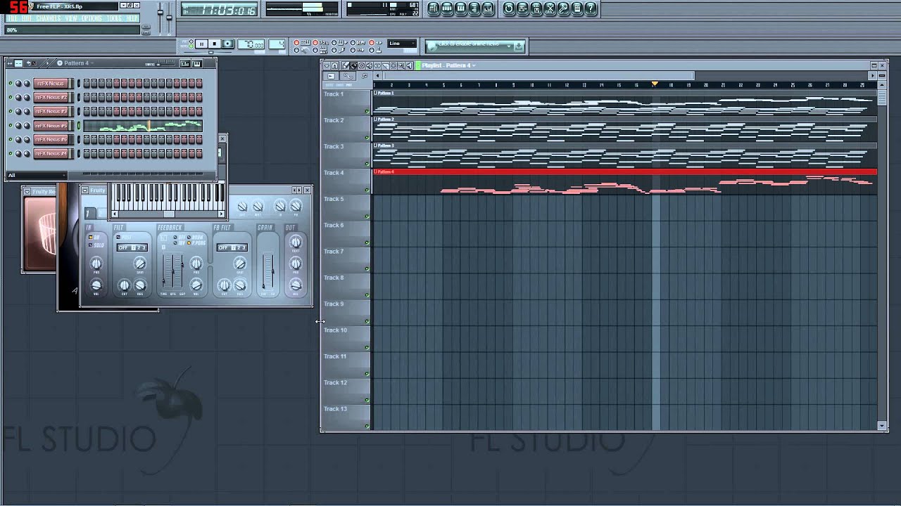Viewport: 901px width, 506px height.
Task: Open the step sequencer shortcut icon
Action: pos(447,8)
